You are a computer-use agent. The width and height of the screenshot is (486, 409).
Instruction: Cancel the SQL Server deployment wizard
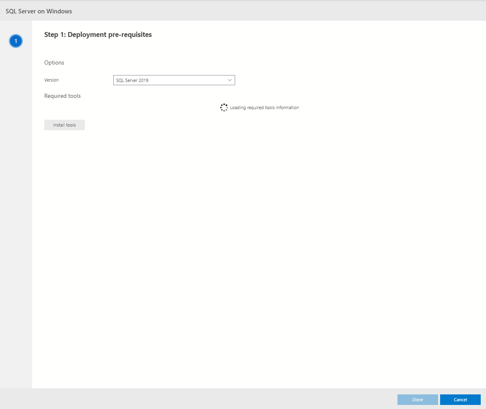pyautogui.click(x=460, y=400)
